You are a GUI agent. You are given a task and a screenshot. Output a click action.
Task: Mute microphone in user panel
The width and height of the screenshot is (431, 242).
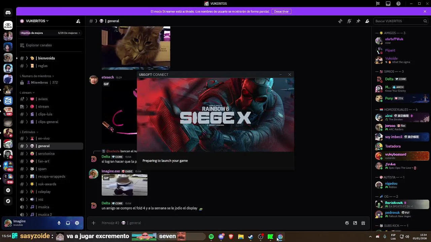click(59, 223)
